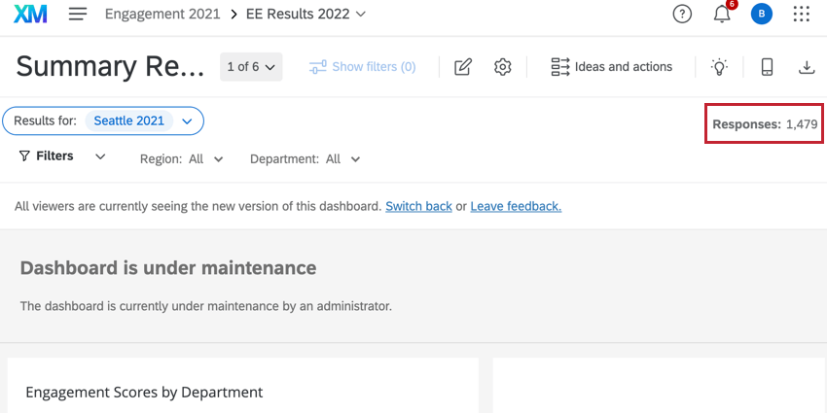This screenshot has height=413, width=827.
Task: Expand EE Results 2022 dropdown
Action: coord(361,15)
